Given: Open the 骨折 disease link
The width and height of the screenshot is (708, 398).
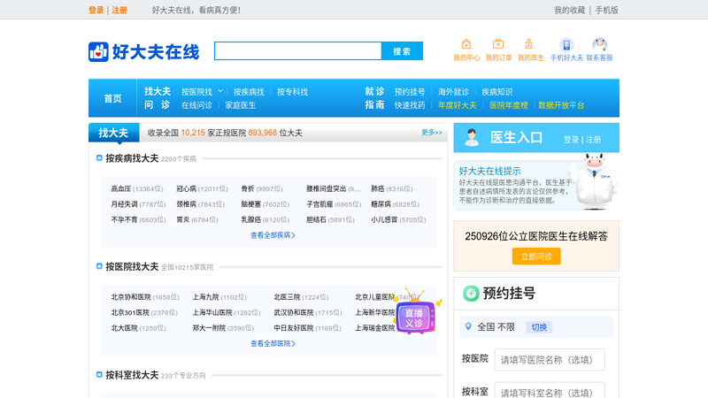Looking at the screenshot, I should (248, 188).
